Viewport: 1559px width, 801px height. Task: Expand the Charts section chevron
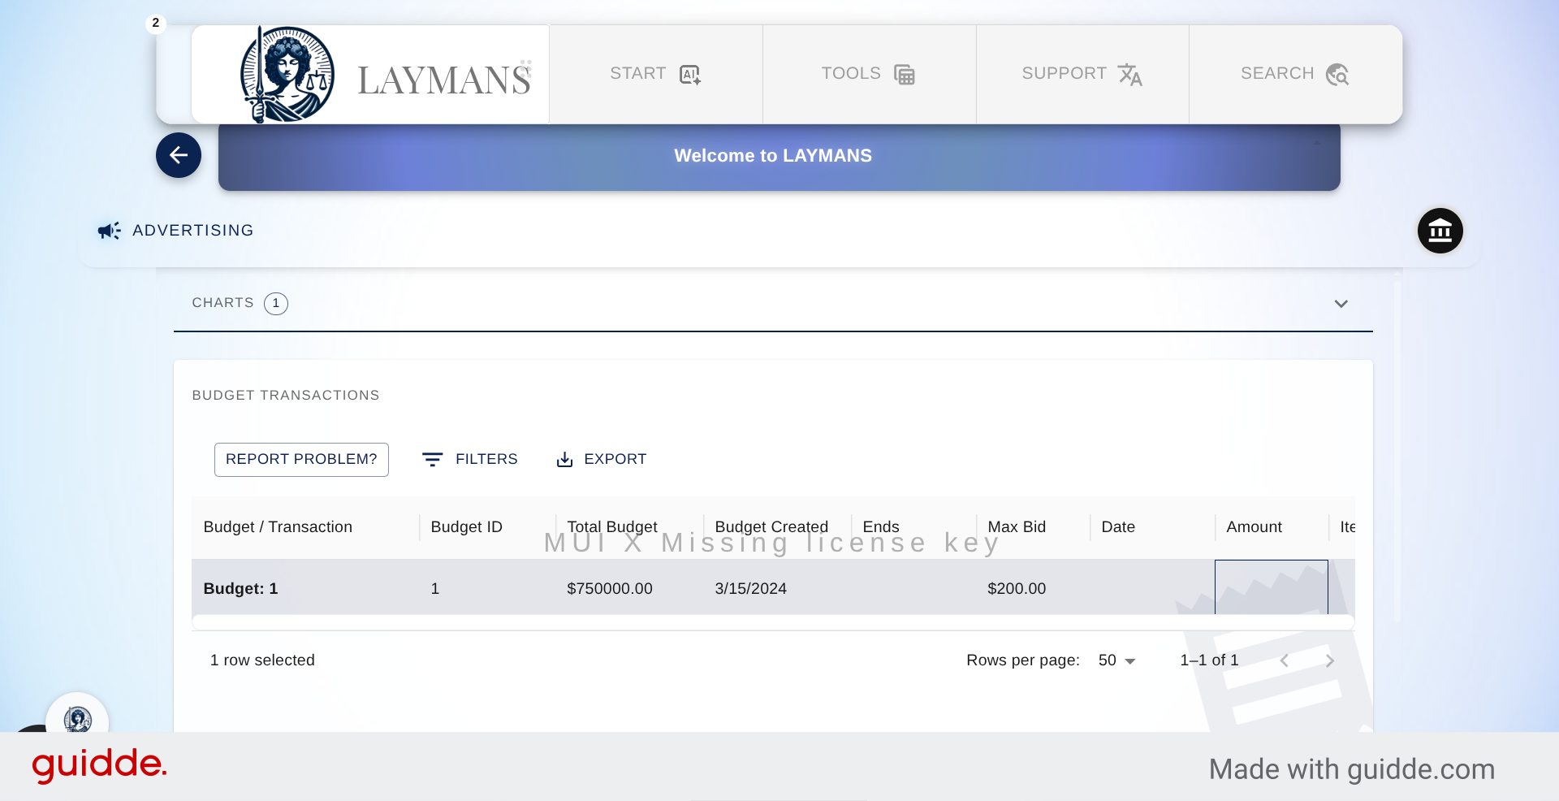click(1341, 304)
